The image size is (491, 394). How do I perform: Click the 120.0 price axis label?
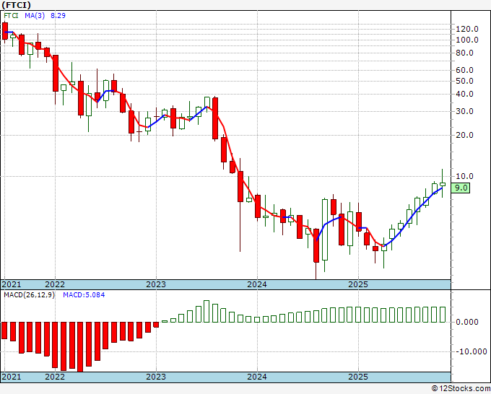[x=467, y=29]
